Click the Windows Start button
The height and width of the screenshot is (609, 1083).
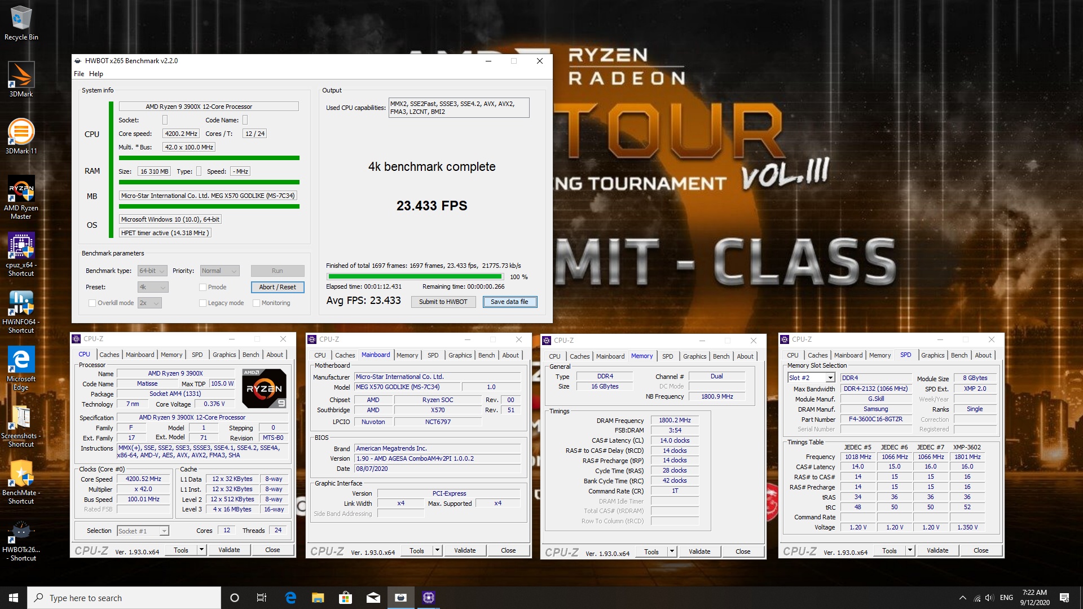coord(14,598)
